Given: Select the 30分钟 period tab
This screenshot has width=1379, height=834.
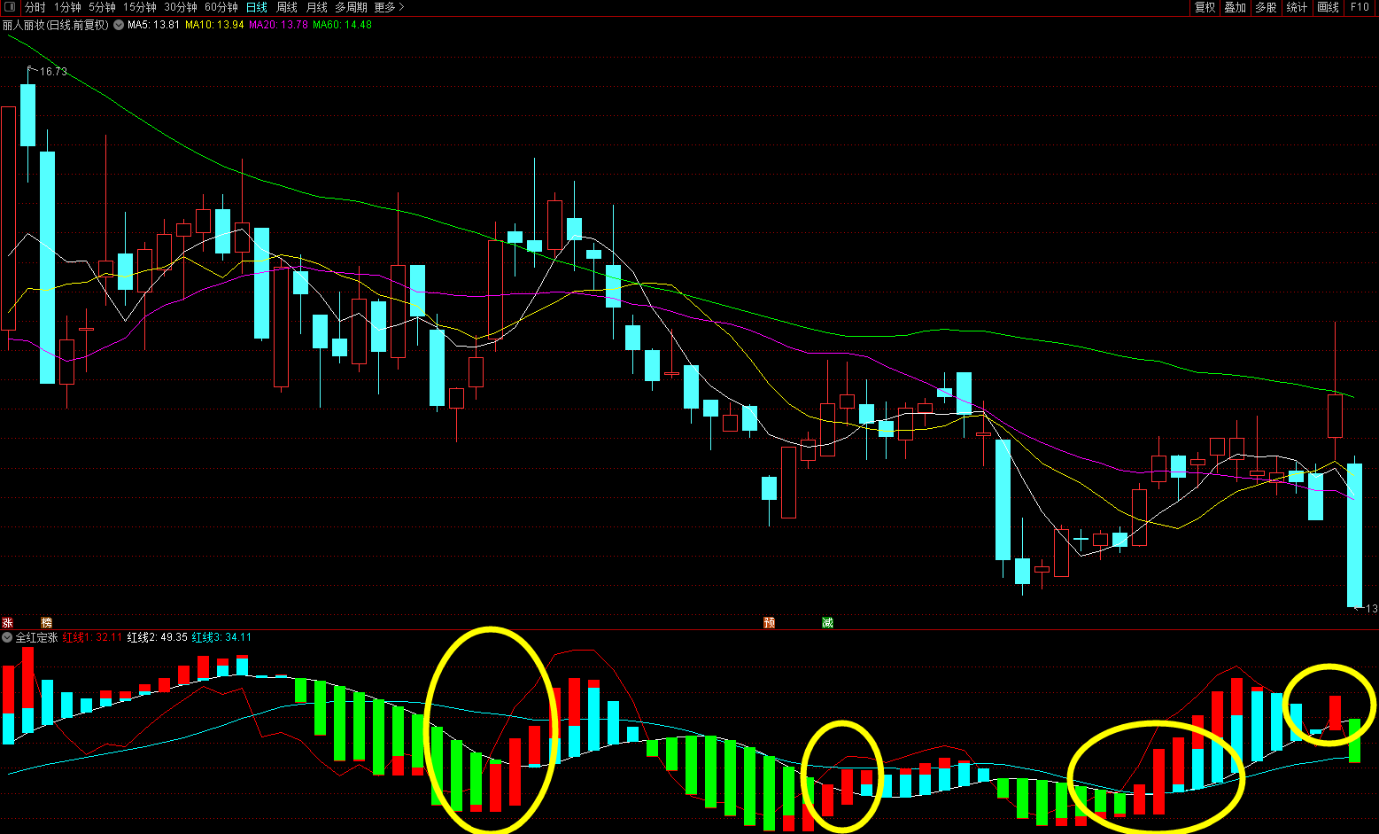Looking at the screenshot, I should [x=181, y=7].
